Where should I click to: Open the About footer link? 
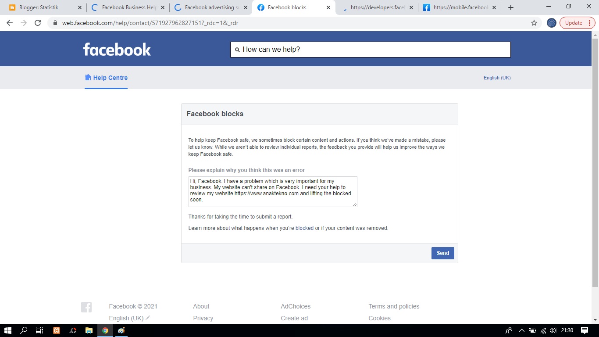pyautogui.click(x=201, y=306)
